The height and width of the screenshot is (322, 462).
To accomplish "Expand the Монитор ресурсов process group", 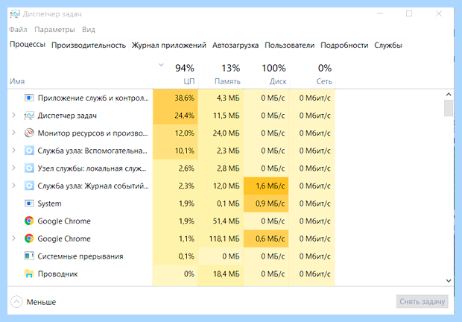I will (x=13, y=133).
